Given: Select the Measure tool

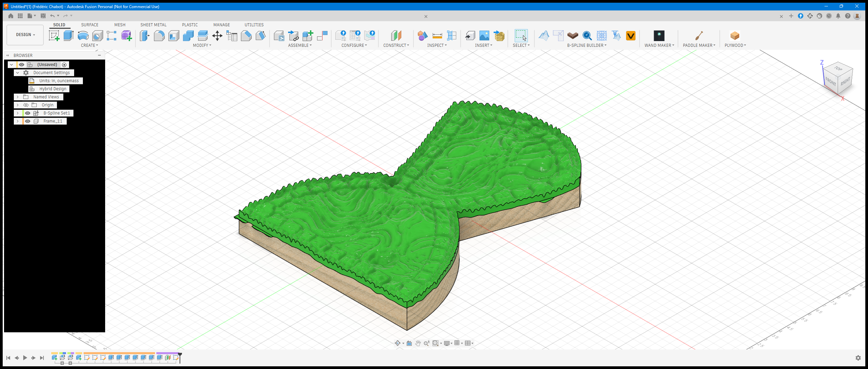Looking at the screenshot, I should (x=437, y=36).
